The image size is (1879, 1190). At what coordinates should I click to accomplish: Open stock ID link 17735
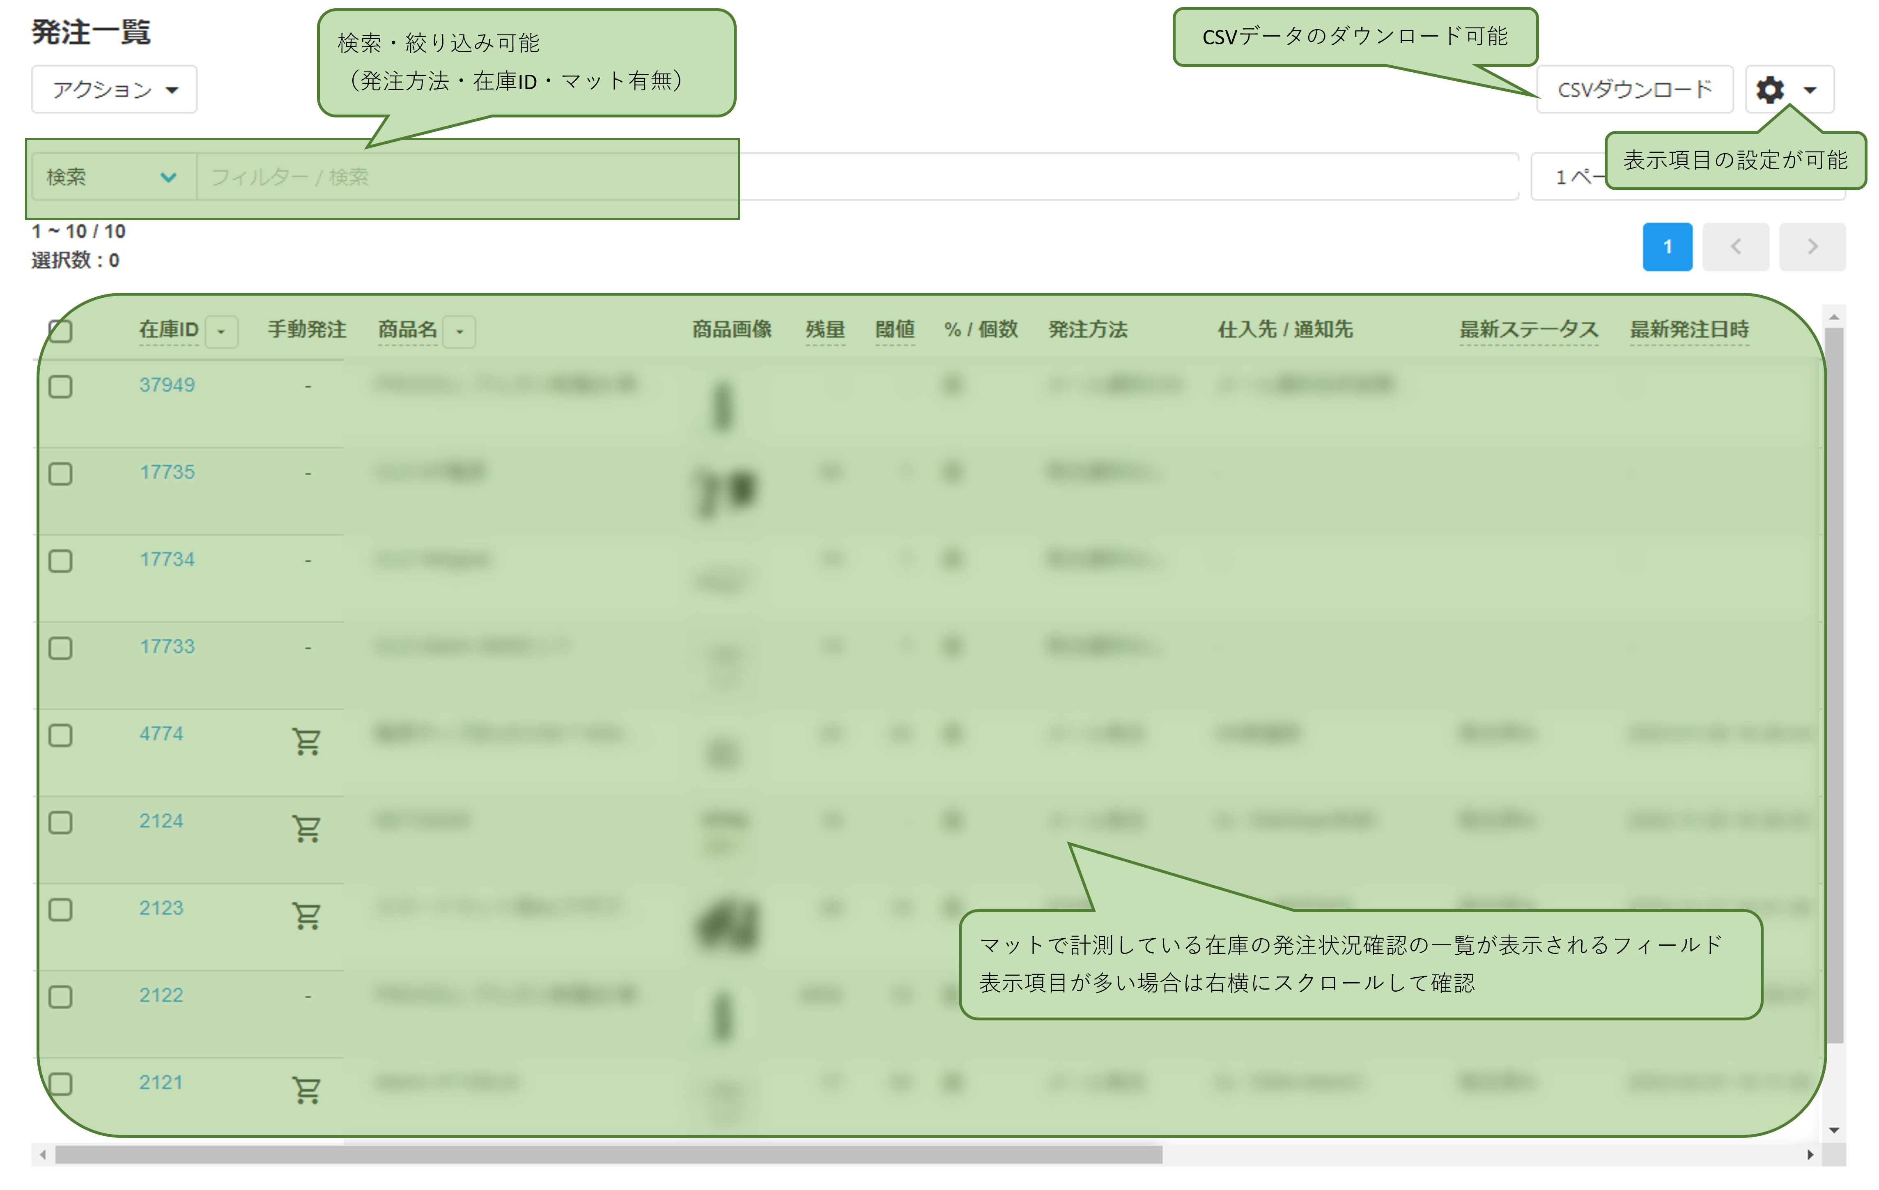tap(167, 472)
